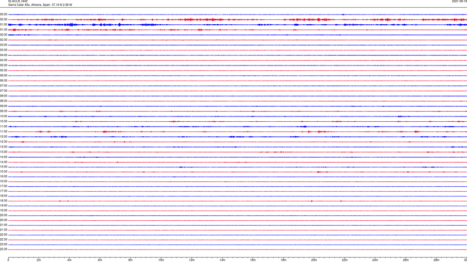
Task: Click the 15:00 time row label
Action: click(3, 167)
